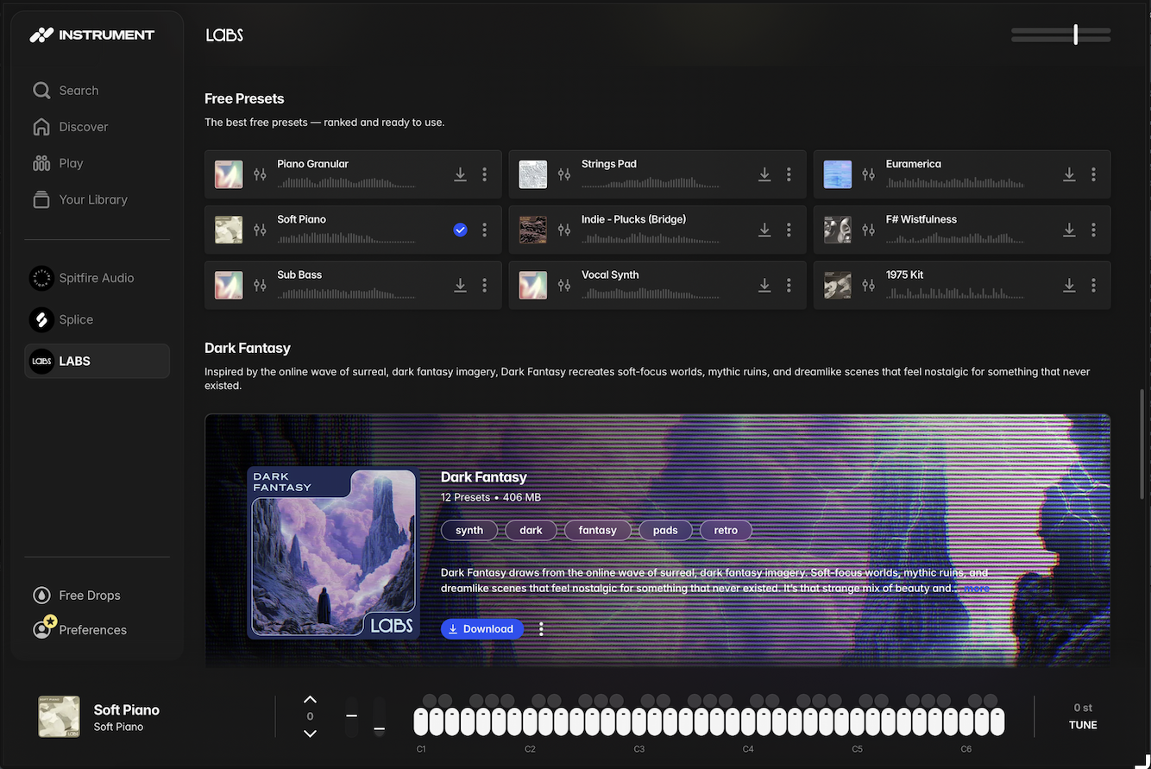Download the Piano Granular preset
Image resolution: width=1151 pixels, height=769 pixels.
[x=460, y=174]
